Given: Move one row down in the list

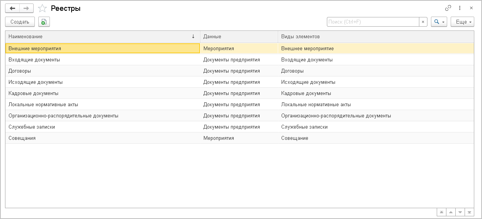Looking at the screenshot, I should click(460, 212).
